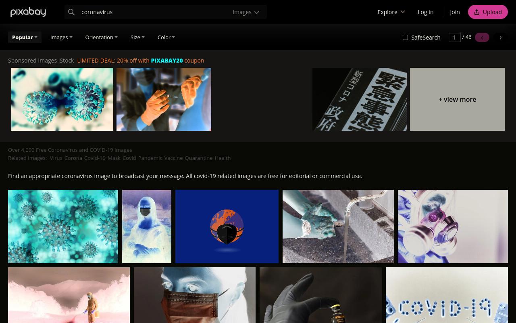Open sponsored image of two virus cells
The image size is (516, 323).
(62, 99)
